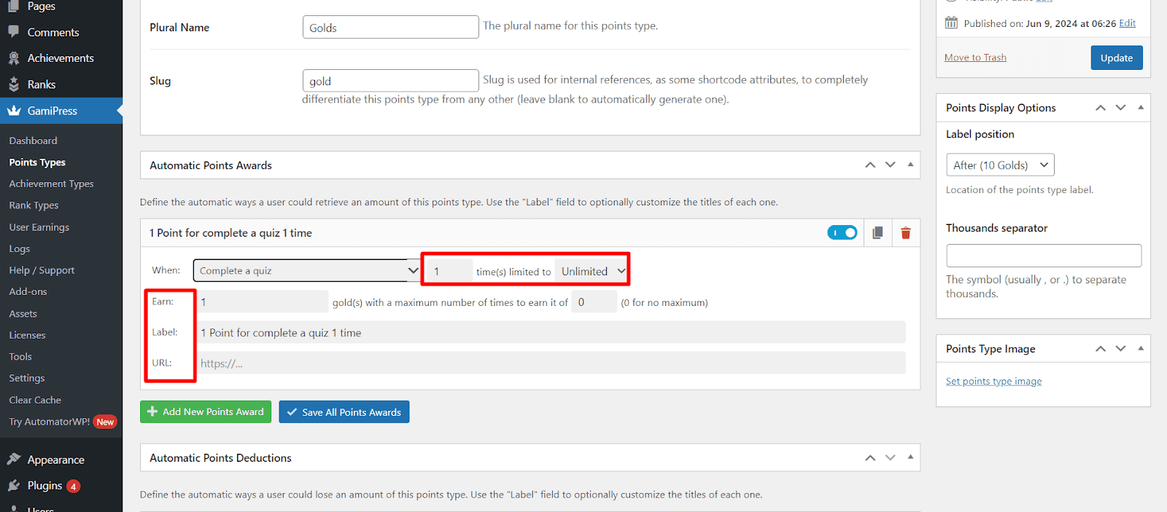
Task: Click the Move to Trash link
Action: (x=975, y=58)
